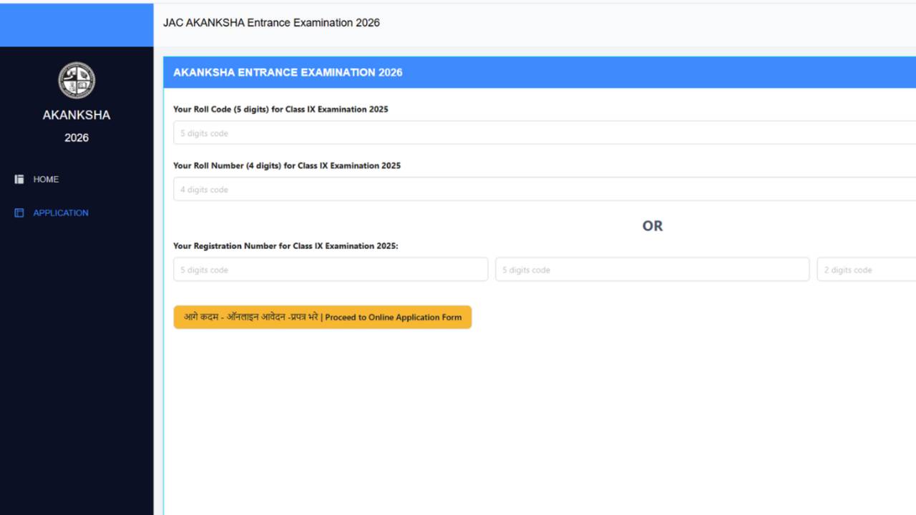Click the HOME list icon in sidebar
The height and width of the screenshot is (515, 916).
(19, 179)
